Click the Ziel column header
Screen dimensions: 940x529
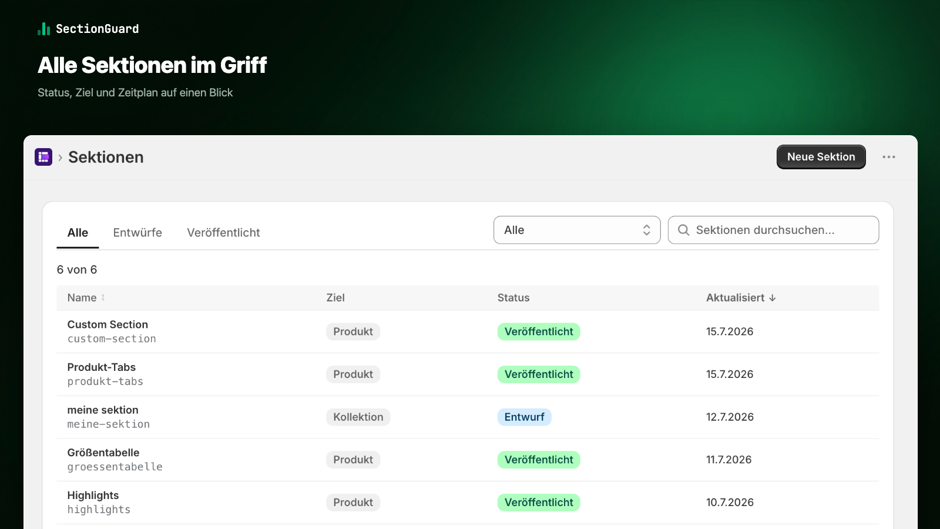point(335,298)
